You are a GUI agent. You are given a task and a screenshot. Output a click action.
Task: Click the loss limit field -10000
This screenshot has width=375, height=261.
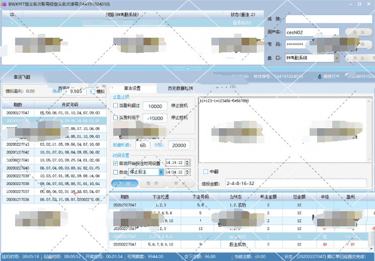tap(155, 118)
